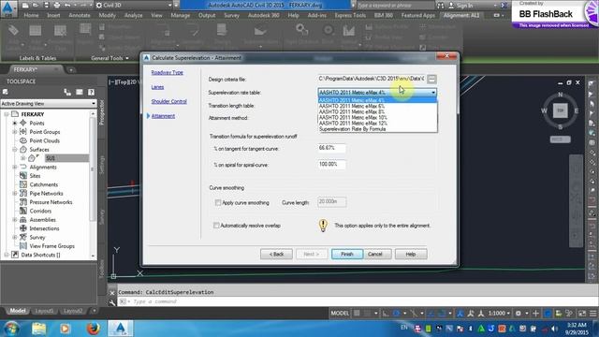Expand the Pipe Networks tree node
Viewport: 599px width, 337px height.
pos(15,194)
